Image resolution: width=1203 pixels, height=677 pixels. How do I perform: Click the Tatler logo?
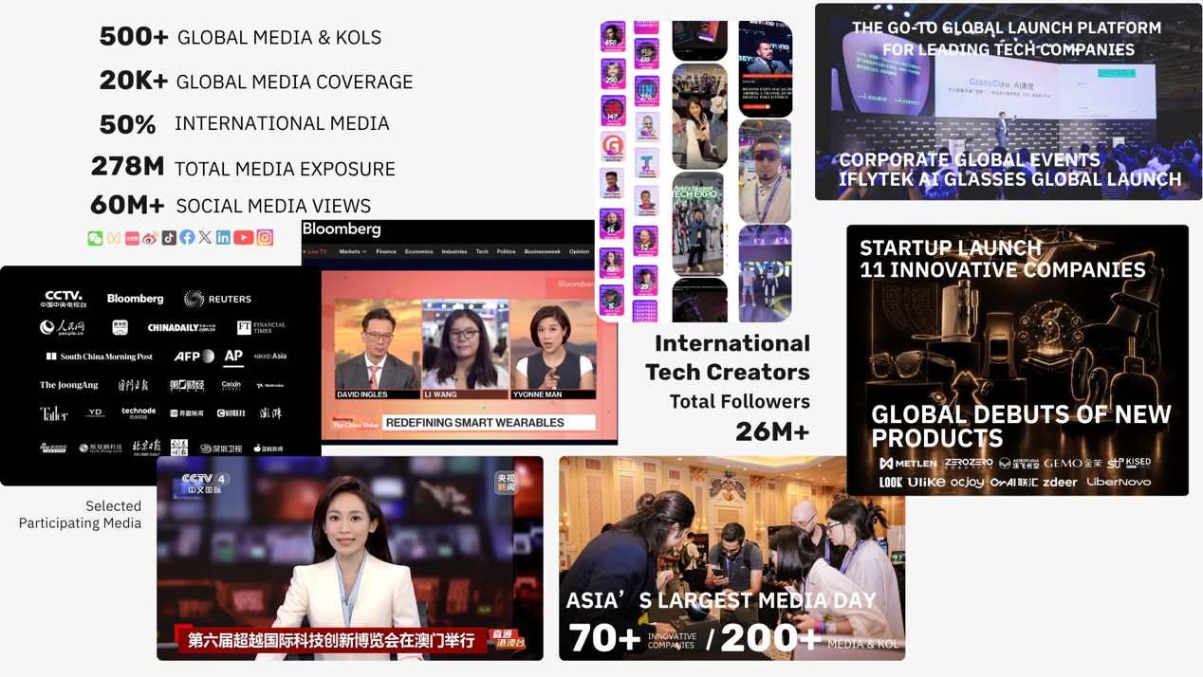pyautogui.click(x=53, y=413)
